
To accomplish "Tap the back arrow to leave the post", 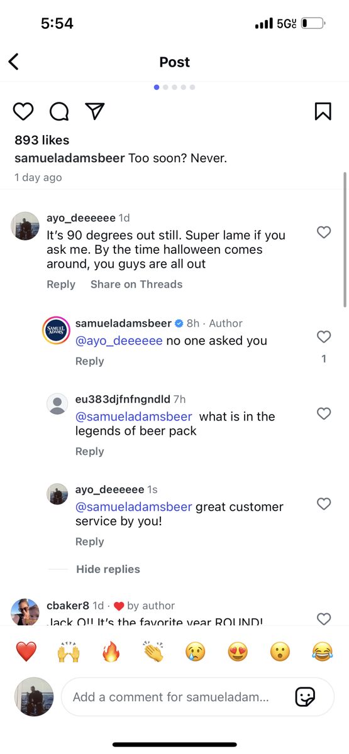I will [14, 62].
